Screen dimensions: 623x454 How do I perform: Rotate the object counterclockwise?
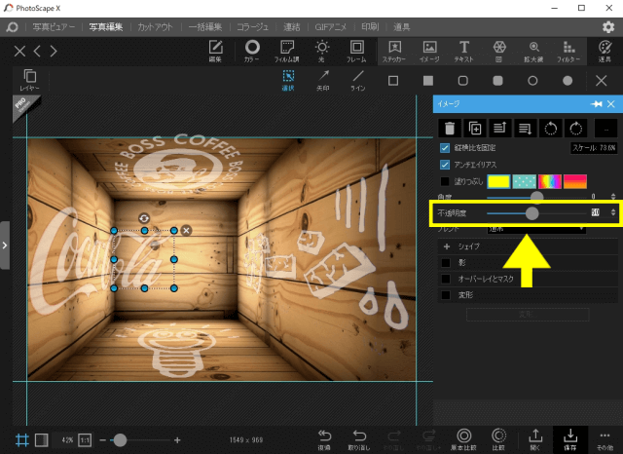pos(550,128)
